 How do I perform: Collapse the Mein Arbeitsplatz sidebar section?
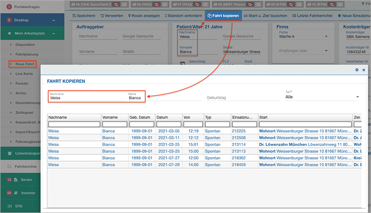point(54,34)
